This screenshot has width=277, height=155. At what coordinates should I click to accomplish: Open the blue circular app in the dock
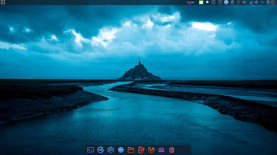tap(121, 150)
